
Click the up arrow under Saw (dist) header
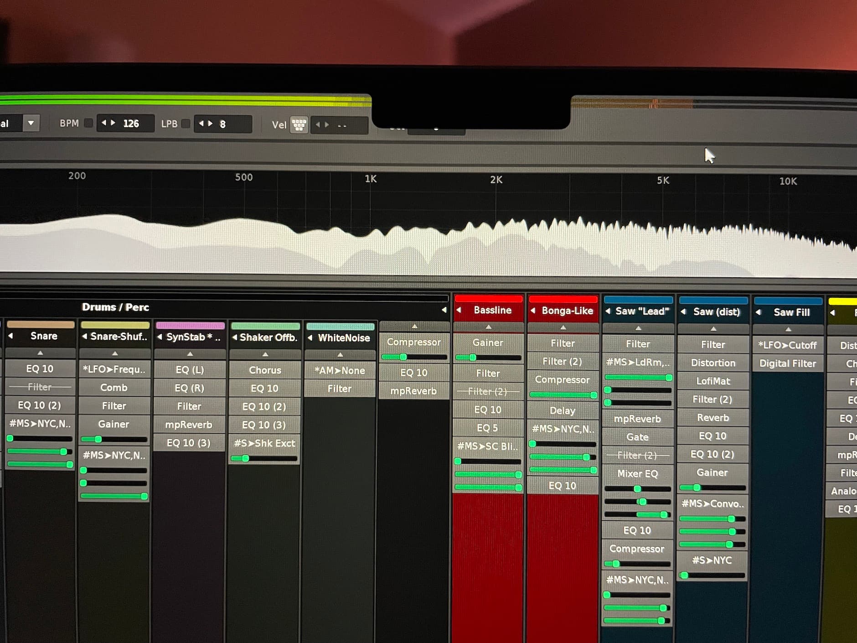(713, 329)
